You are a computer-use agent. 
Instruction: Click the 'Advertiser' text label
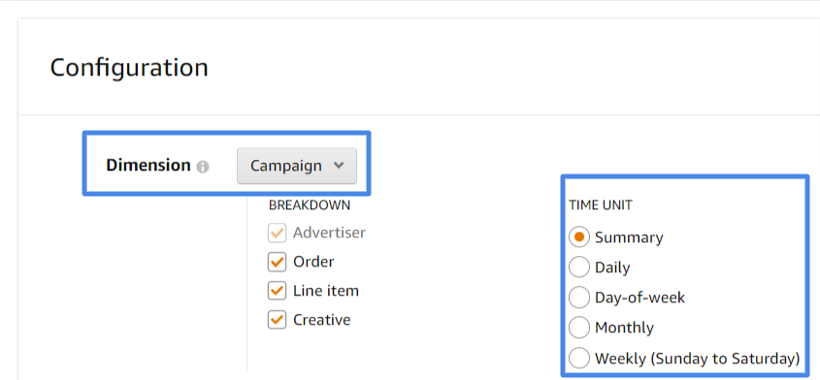tap(330, 233)
